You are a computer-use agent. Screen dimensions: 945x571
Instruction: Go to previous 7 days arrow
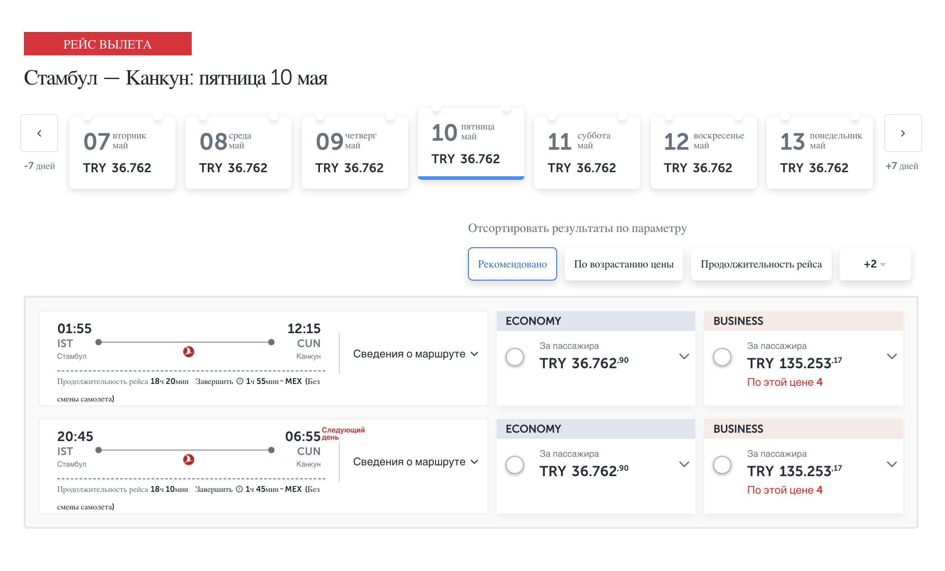pos(39,133)
